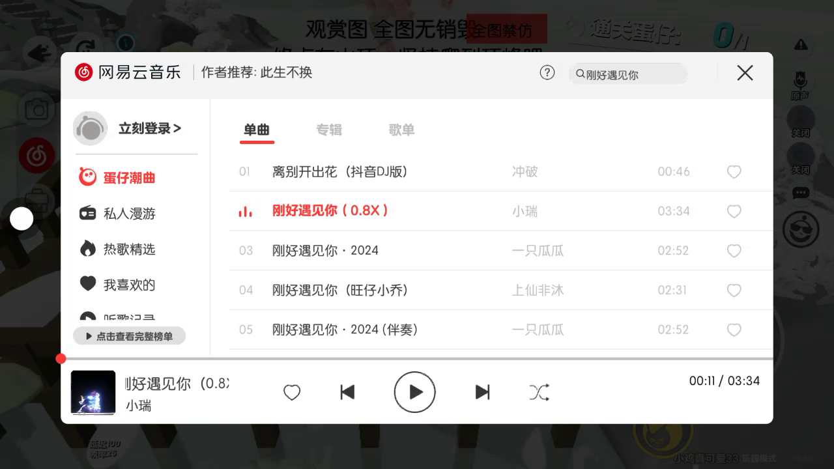
Task: Click the search field containing 刚好遇见你
Action: tap(628, 74)
